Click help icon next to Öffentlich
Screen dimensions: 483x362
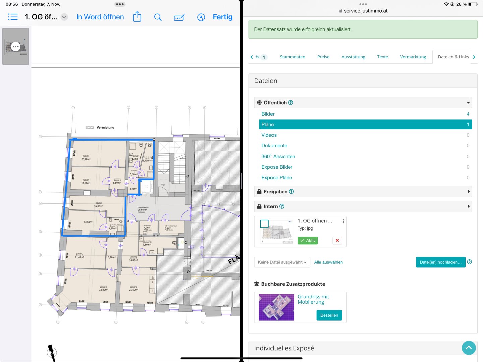point(291,103)
